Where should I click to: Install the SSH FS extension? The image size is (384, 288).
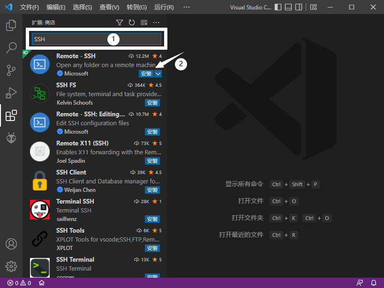coord(152,103)
